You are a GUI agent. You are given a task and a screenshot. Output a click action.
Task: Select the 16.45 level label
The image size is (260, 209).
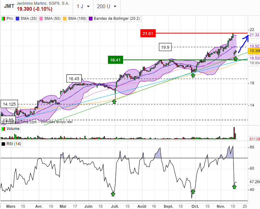pyautogui.click(x=74, y=78)
